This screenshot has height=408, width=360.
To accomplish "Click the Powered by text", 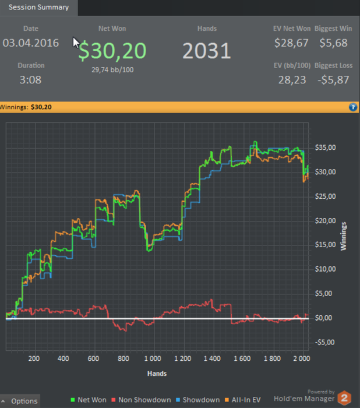I will point(321,392).
